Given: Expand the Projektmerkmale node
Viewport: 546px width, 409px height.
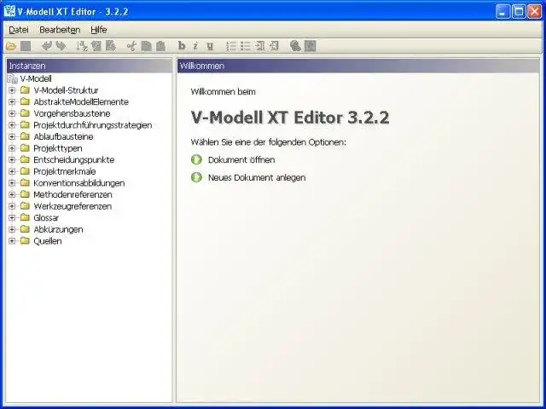Looking at the screenshot, I should [12, 171].
